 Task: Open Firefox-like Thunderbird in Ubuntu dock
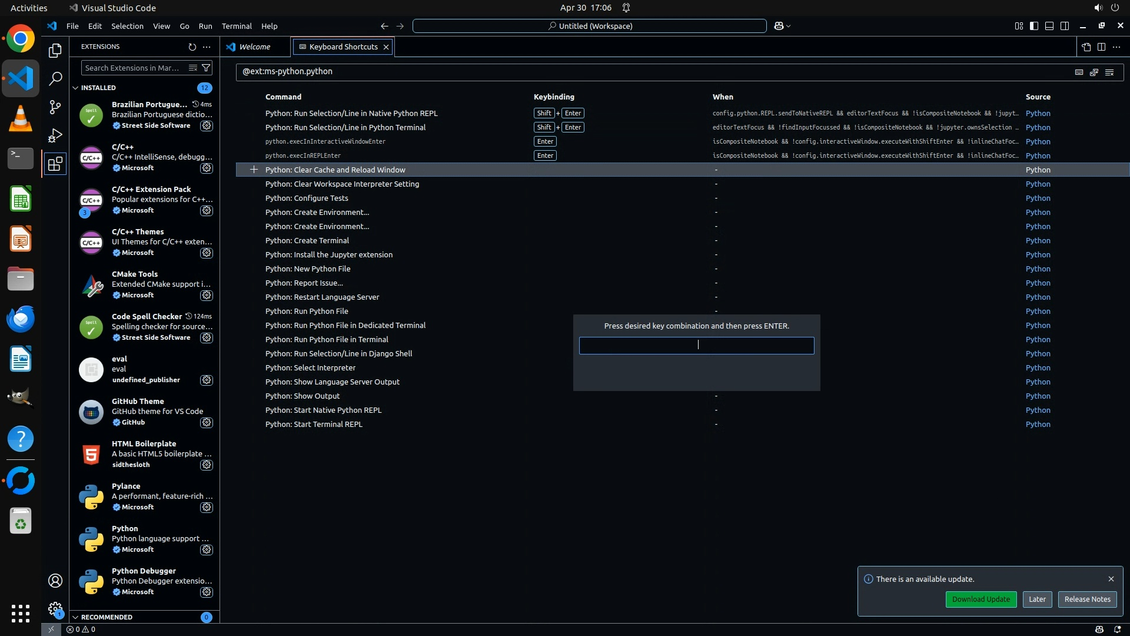pyautogui.click(x=21, y=319)
